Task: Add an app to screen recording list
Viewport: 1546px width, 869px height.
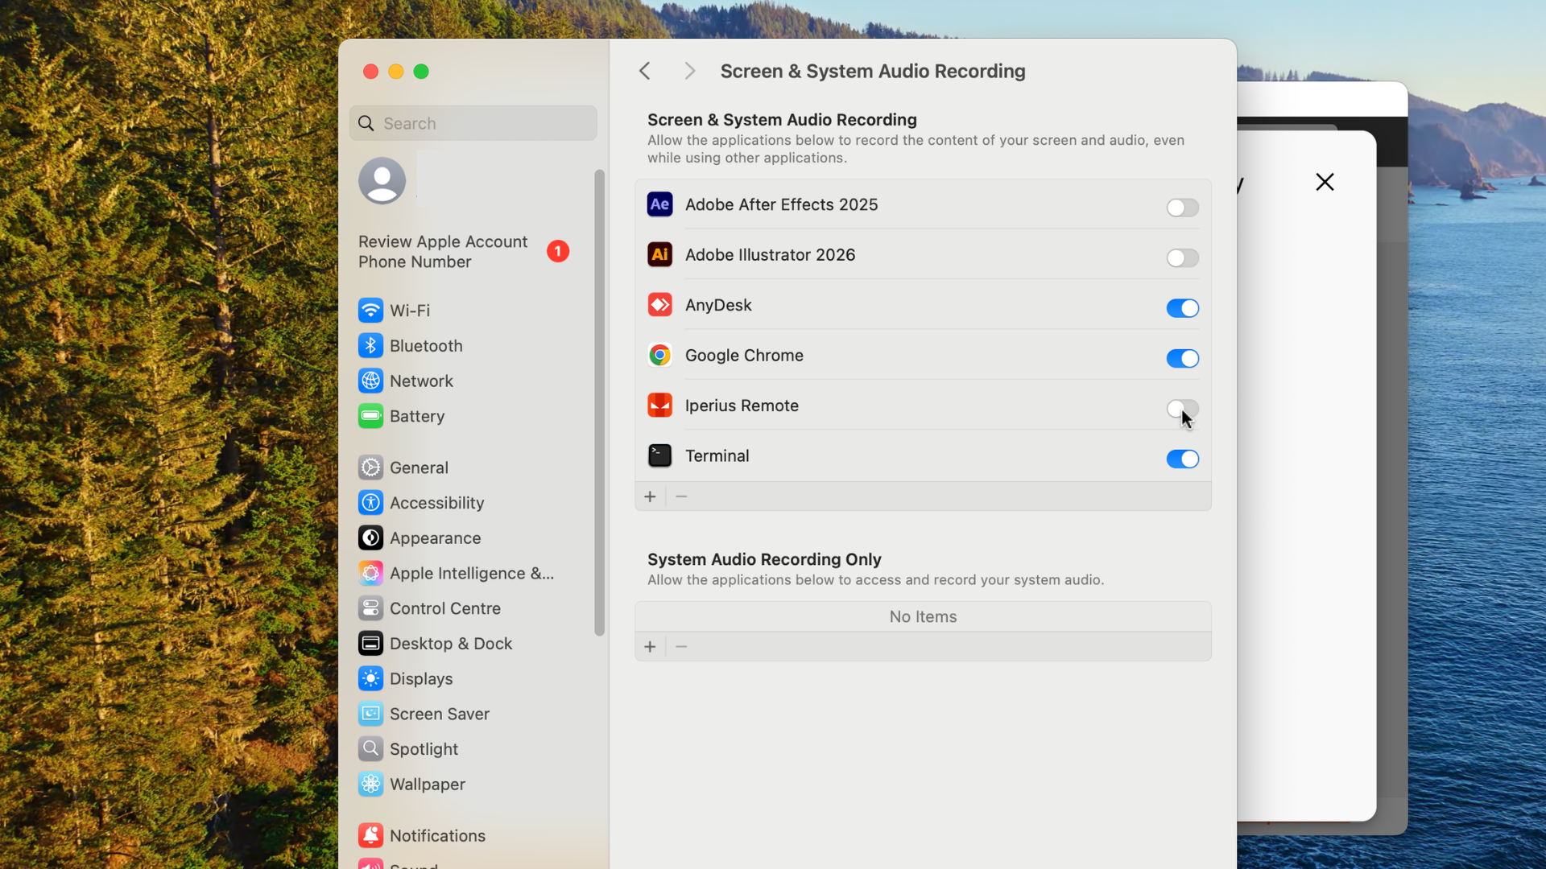Action: (x=650, y=496)
